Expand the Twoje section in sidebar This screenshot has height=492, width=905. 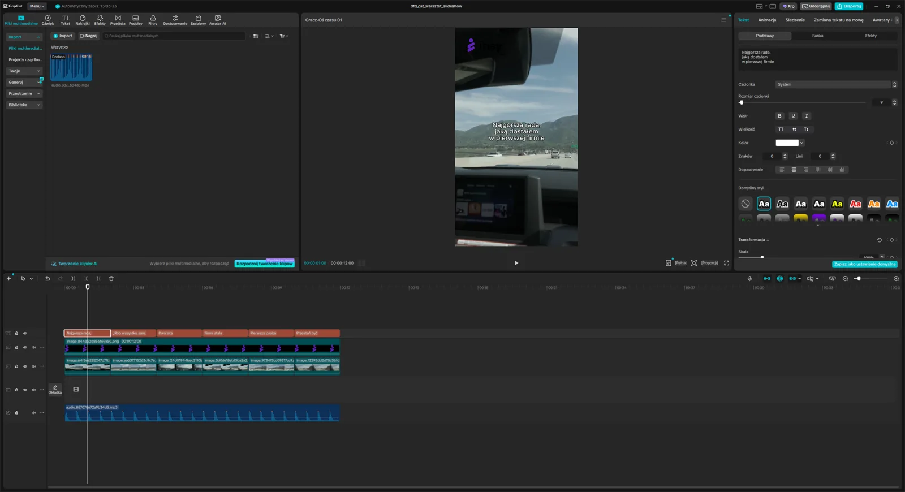click(x=24, y=71)
